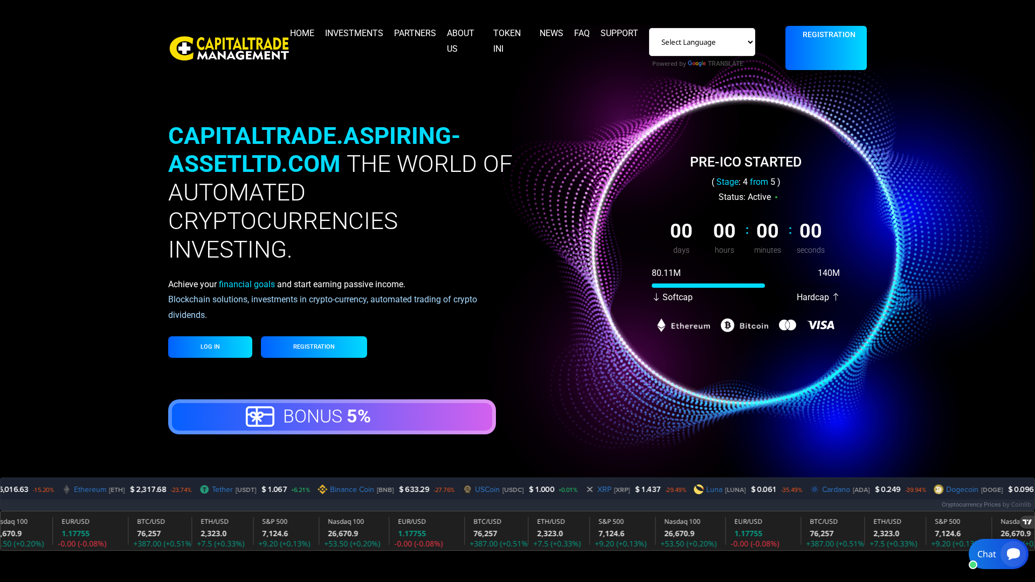Click the Ethereum coin icon in ticker

point(67,489)
